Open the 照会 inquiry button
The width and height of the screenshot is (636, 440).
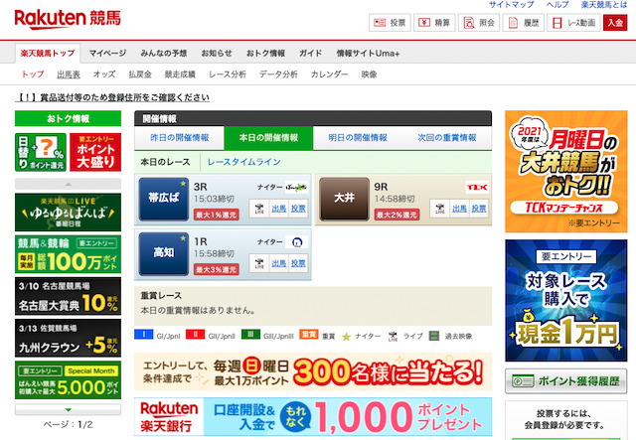point(479,23)
